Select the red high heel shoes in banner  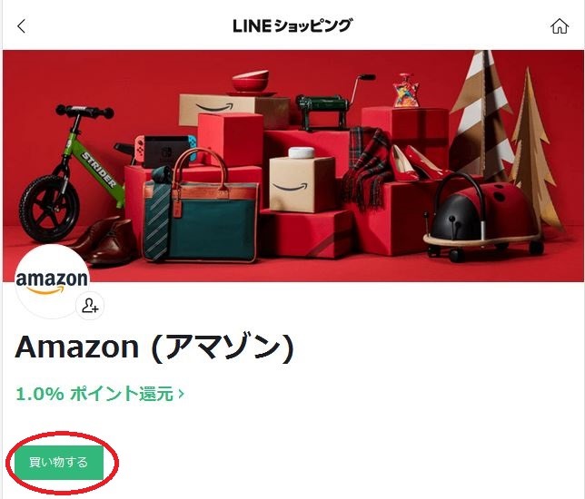click(x=418, y=162)
